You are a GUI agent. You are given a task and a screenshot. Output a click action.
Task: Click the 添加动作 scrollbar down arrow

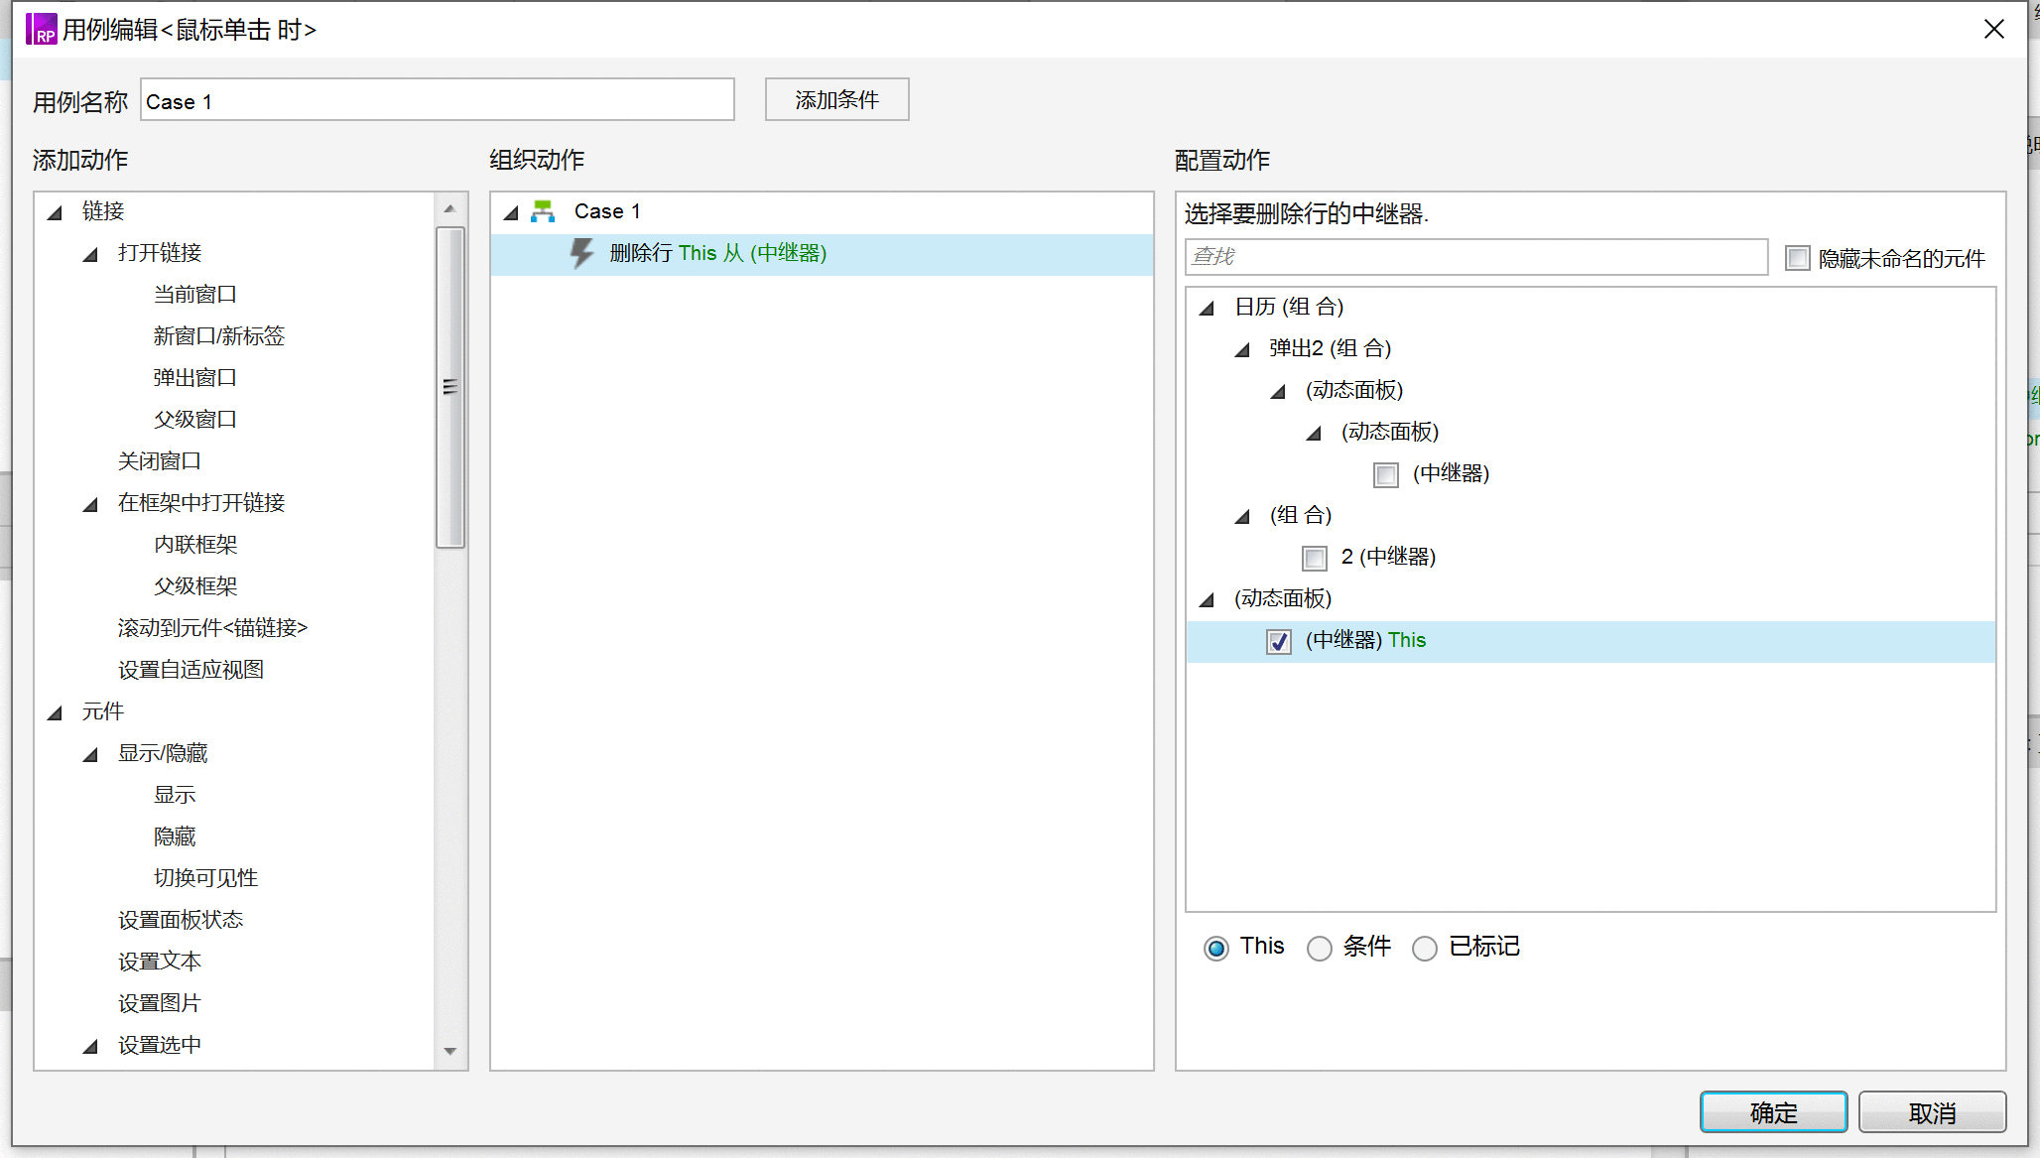[x=450, y=1050]
